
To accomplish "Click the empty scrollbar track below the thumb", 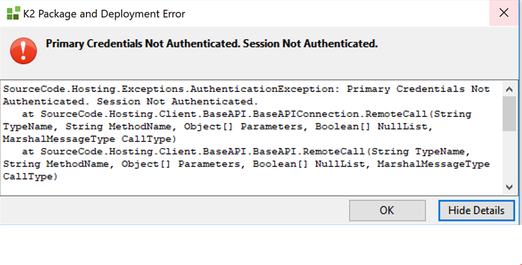I will pos(509,156).
